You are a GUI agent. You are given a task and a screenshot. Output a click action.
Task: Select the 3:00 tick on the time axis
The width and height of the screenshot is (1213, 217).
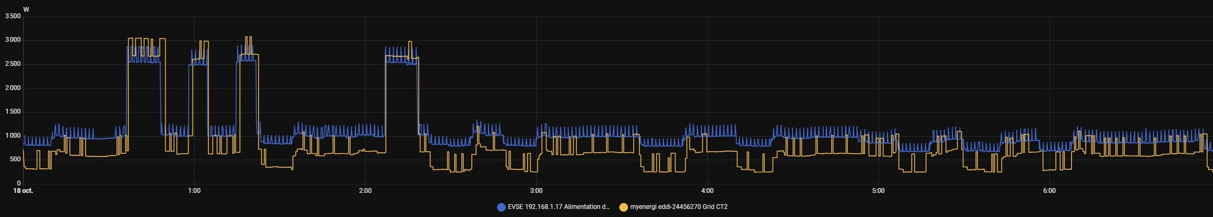(536, 191)
